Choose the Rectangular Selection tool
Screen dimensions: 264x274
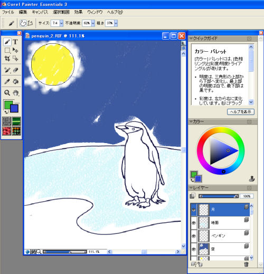point(7,50)
